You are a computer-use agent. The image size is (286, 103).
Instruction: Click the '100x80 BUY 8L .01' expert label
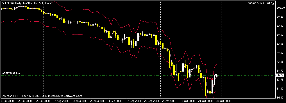point(259,3)
